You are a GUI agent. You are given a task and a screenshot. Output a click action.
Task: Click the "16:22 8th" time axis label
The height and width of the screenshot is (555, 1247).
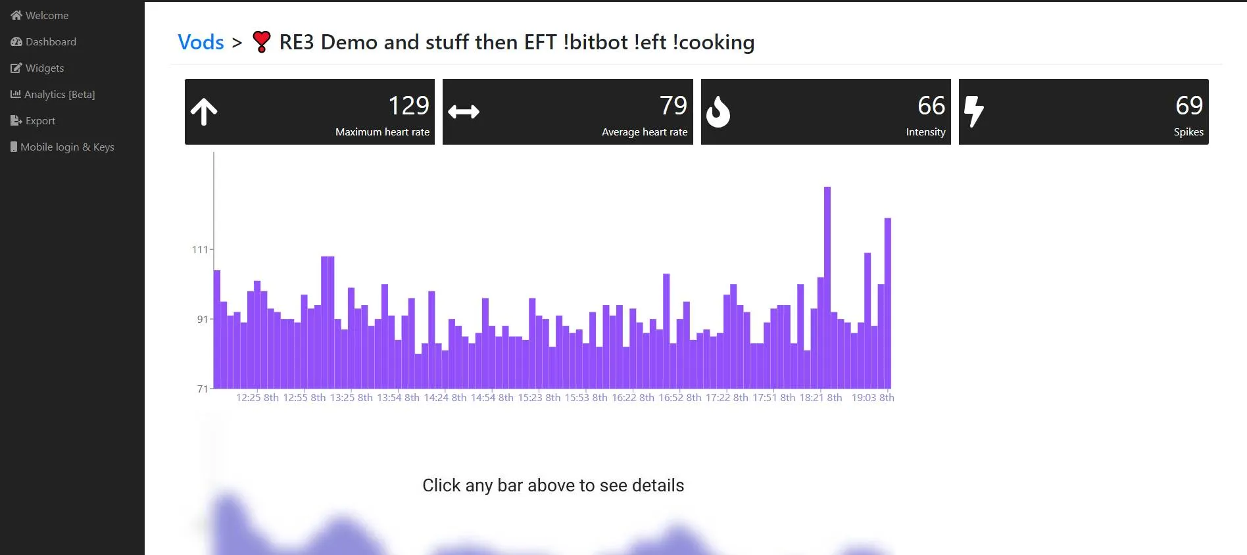click(x=633, y=398)
